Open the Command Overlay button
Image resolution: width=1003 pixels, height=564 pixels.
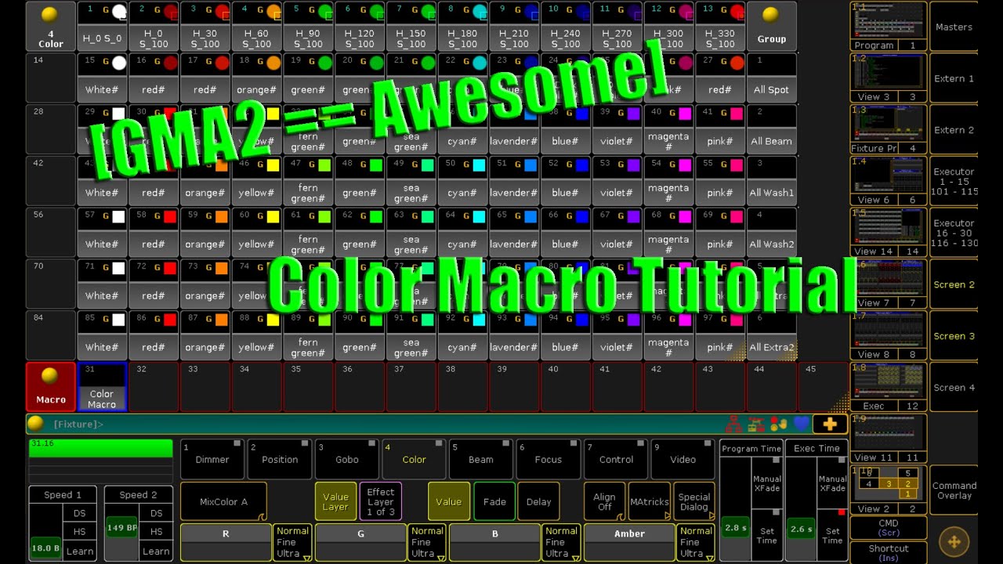point(954,490)
